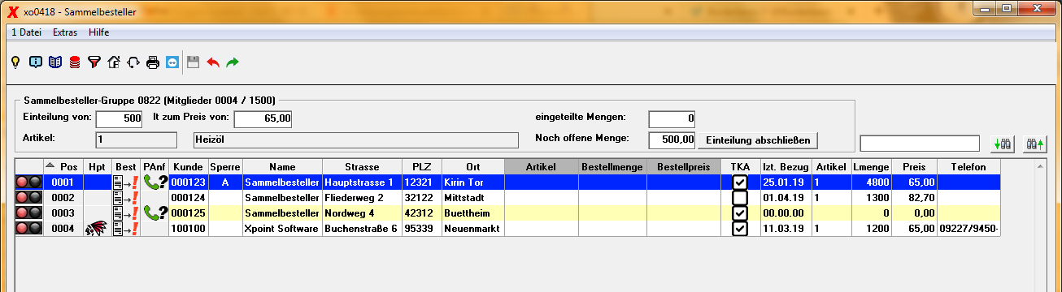Click phone inquiry icon for customer 000123
This screenshot has width=1062, height=292.
coord(155,182)
